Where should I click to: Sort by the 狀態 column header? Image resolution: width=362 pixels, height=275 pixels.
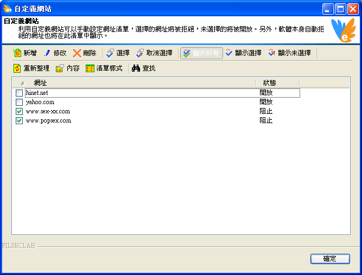[x=277, y=82]
